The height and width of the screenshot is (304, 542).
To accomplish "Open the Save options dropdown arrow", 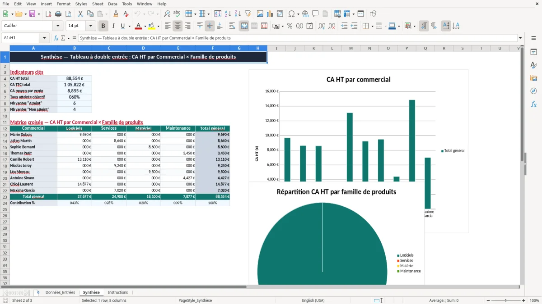I will [38, 14].
